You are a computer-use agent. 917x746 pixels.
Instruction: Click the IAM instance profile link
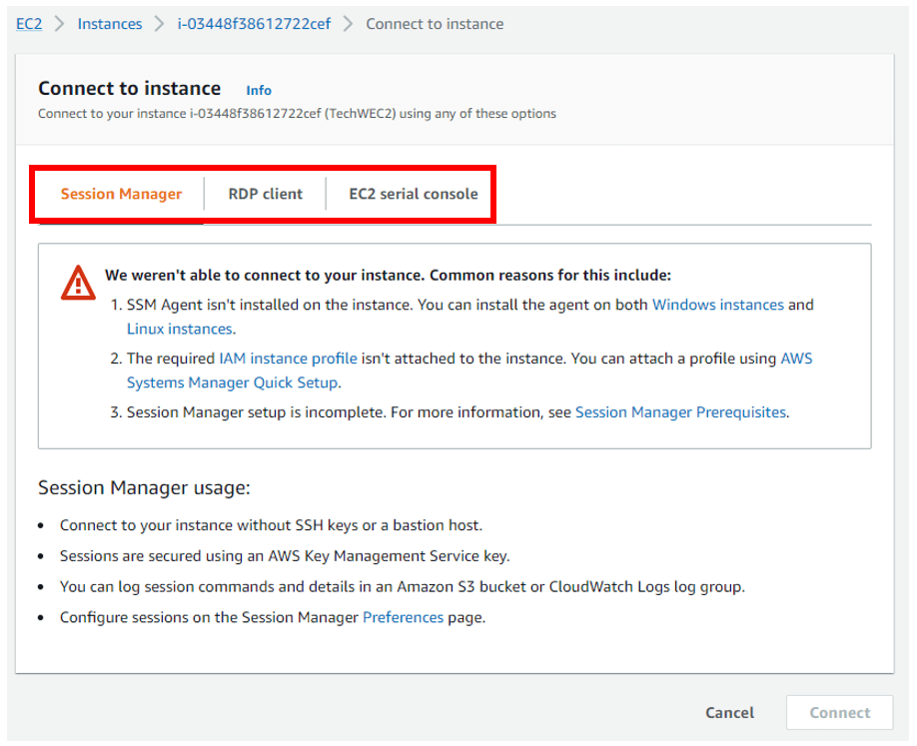tap(288, 358)
